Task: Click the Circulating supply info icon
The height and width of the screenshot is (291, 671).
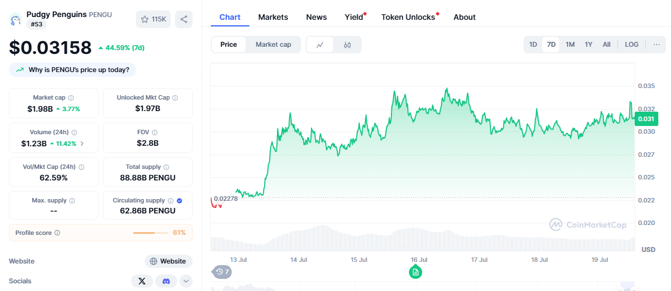Action: click(171, 201)
